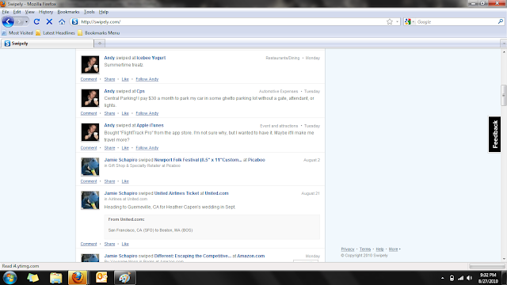Viewport: 507px width, 285px height.
Task: Click the Swipely site favicon in address bar
Action: tap(75, 21)
